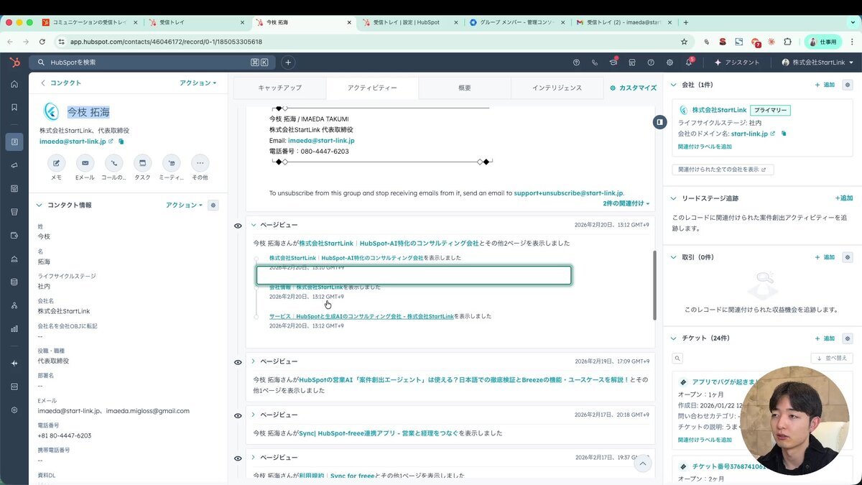Switch to the 概要 tab

coord(464,87)
